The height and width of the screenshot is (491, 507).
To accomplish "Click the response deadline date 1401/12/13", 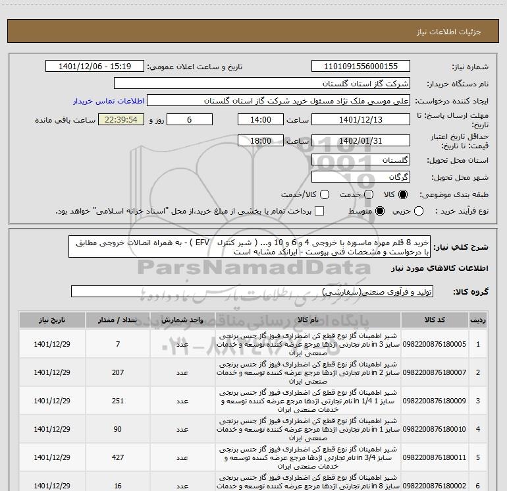I will click(x=361, y=119).
